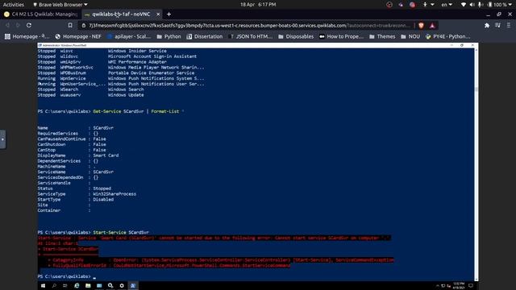Select the qwiklabs noVNC tab

[120, 14]
